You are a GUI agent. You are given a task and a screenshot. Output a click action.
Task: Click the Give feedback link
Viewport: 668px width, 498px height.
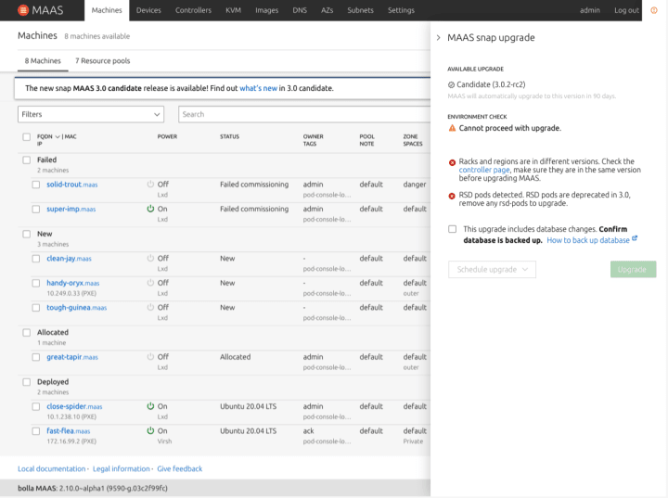(180, 468)
